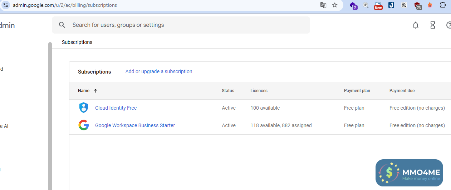Click the Cloud Identity shield icon
The width and height of the screenshot is (451, 190).
pos(83,108)
